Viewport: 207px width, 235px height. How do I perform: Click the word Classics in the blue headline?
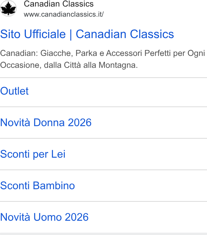pos(152,34)
